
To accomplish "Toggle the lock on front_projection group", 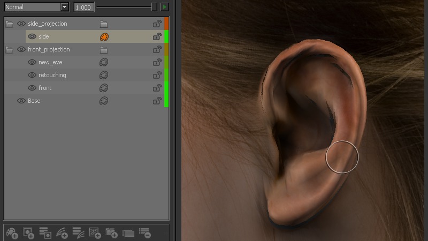I will tap(157, 49).
